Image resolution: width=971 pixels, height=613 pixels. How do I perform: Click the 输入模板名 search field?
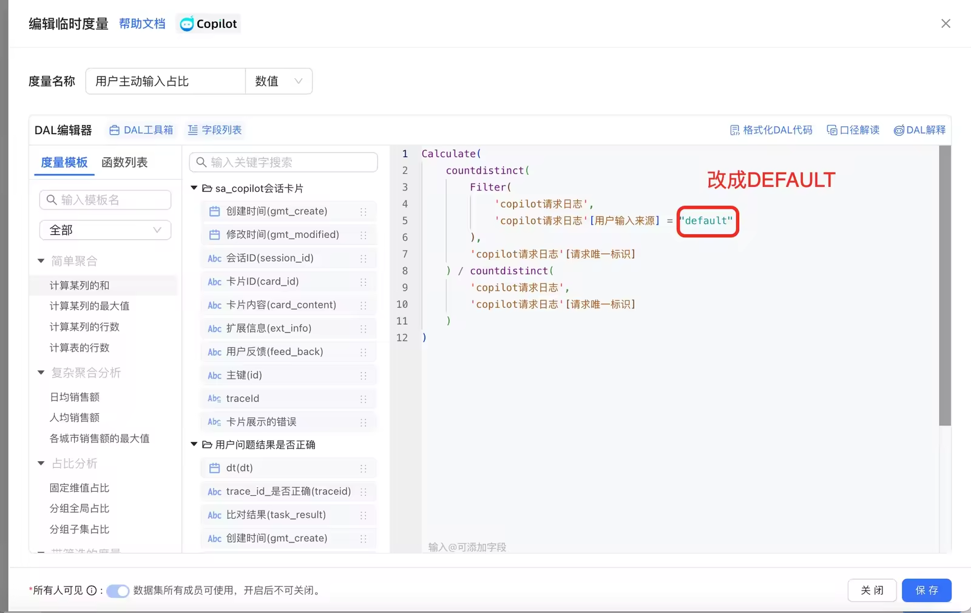106,200
